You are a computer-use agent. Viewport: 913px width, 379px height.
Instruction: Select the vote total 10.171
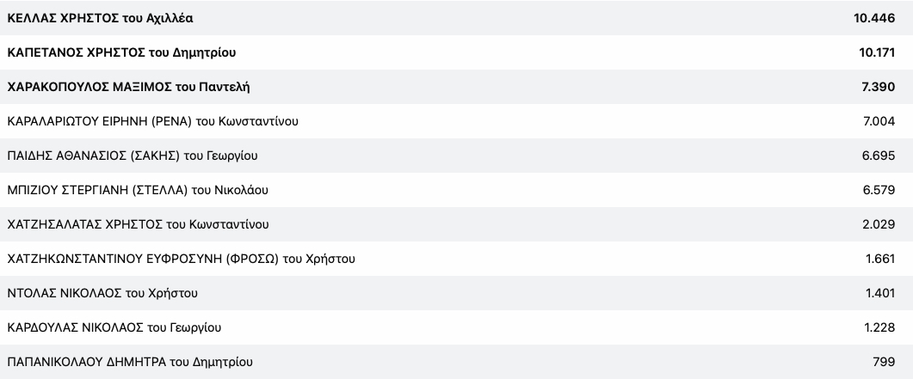point(875,52)
